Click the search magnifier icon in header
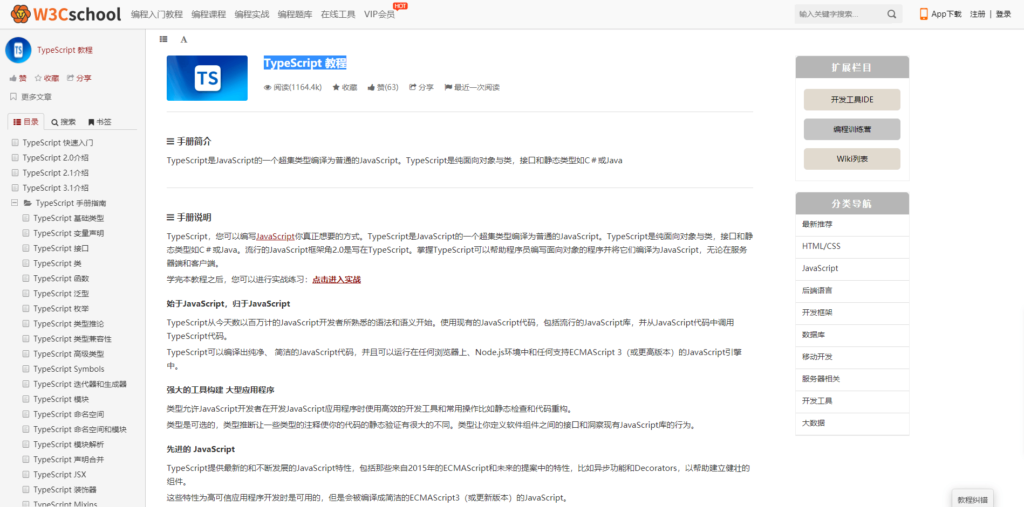The height and width of the screenshot is (507, 1024). pos(892,14)
